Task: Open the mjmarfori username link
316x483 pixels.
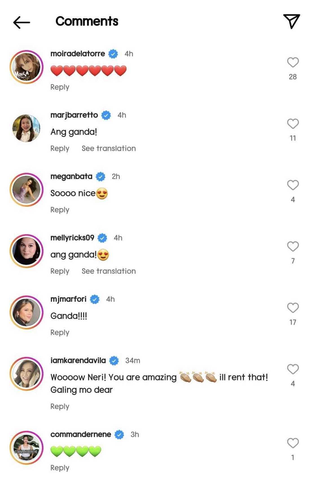Action: (x=69, y=299)
